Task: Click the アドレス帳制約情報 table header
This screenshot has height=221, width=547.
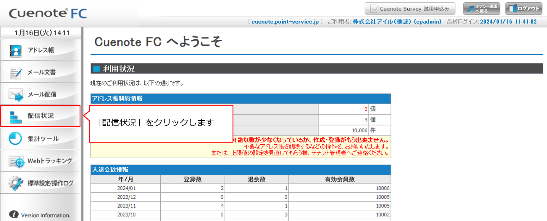Action: click(x=241, y=99)
